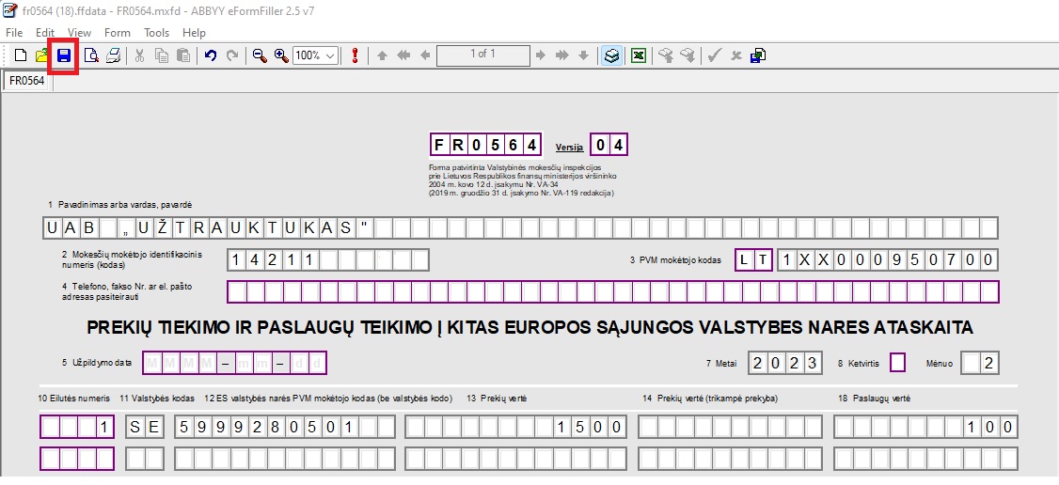This screenshot has height=485, width=1059.
Task: Click the LT country prefix box
Action: pos(753,259)
